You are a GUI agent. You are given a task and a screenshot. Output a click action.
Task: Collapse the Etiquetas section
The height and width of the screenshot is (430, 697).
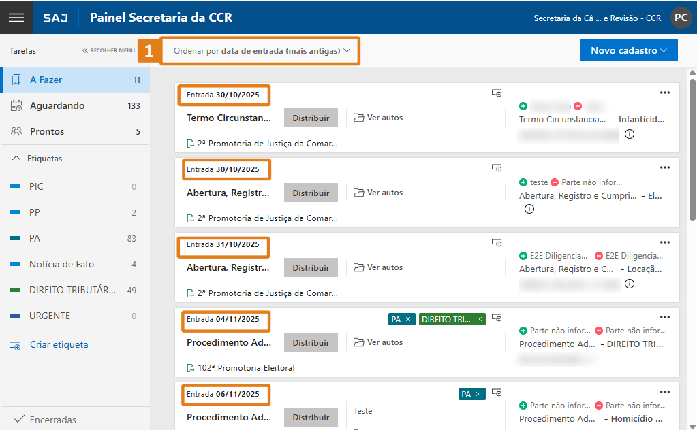point(17,159)
